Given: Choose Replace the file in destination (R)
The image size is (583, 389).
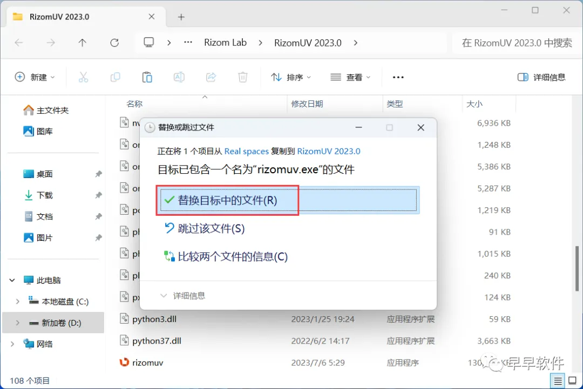Looking at the screenshot, I should [288, 200].
